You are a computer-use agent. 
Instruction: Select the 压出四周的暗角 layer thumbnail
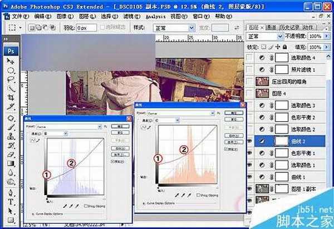(262, 82)
